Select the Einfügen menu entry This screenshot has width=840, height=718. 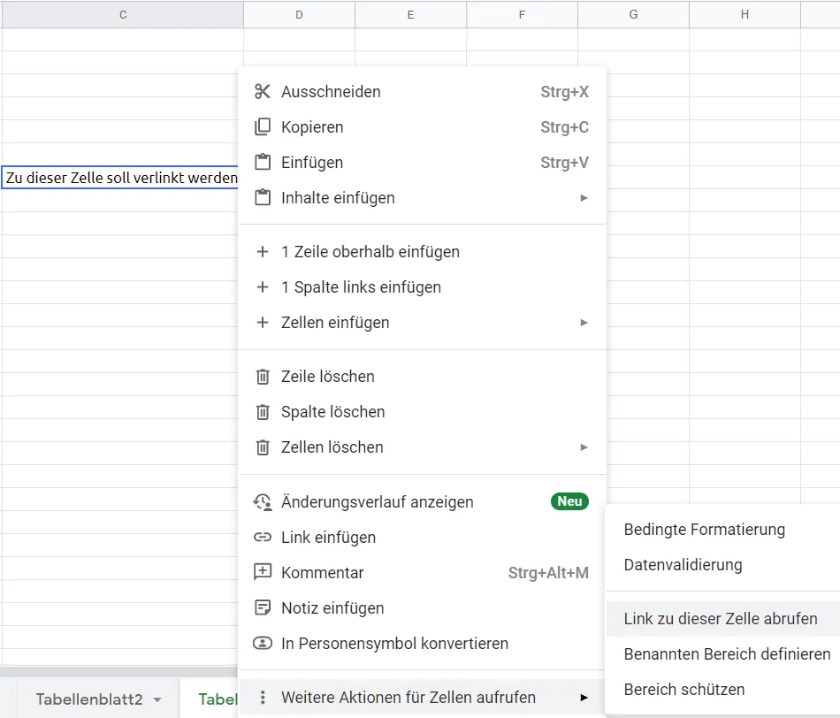point(422,163)
